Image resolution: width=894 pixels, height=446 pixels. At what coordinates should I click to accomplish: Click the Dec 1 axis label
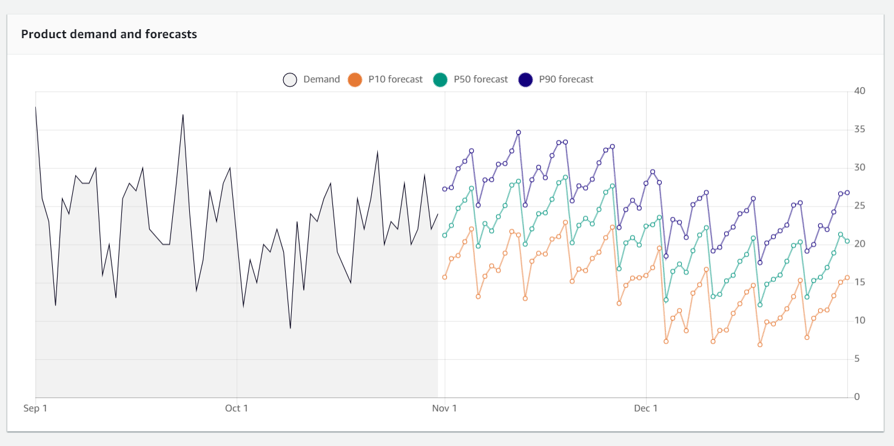coord(646,408)
